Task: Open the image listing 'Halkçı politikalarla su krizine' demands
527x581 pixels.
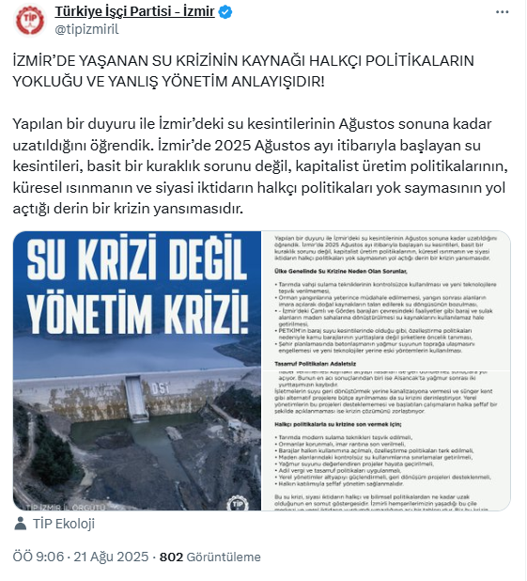Action: pos(386,441)
